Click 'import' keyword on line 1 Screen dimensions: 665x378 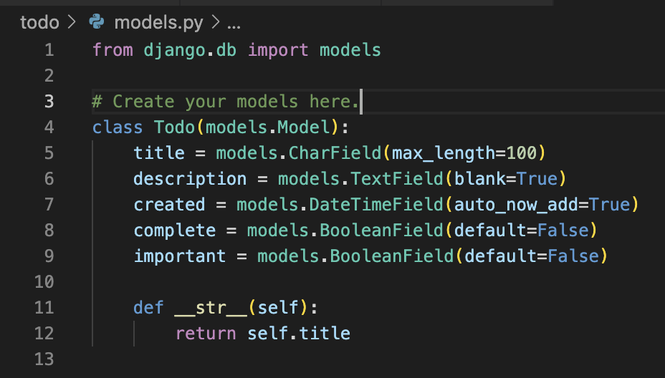click(x=278, y=51)
